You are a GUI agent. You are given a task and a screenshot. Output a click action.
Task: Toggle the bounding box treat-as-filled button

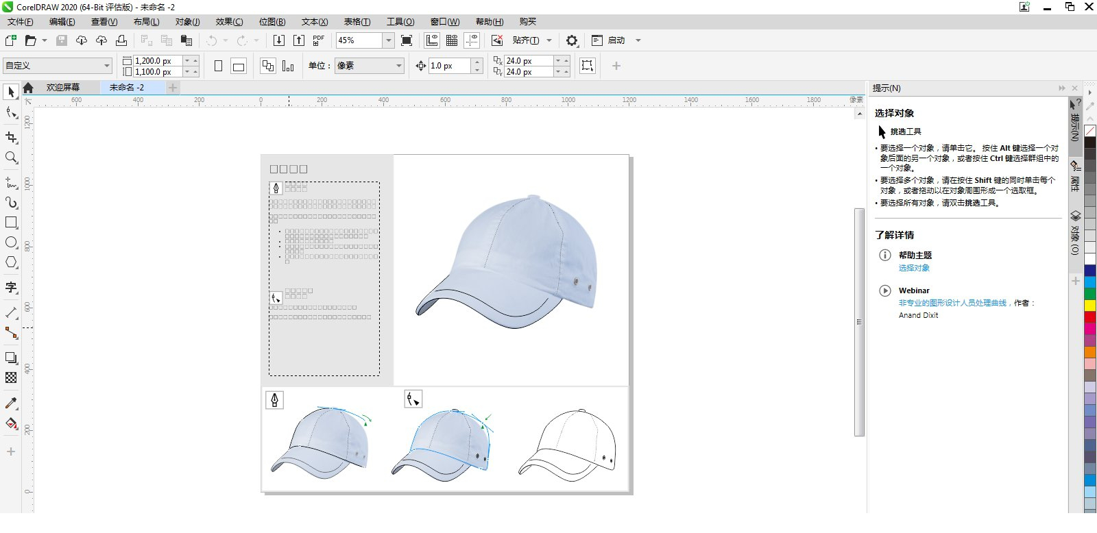point(588,66)
